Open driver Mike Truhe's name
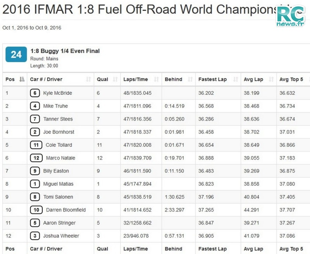310x254 pixels. pos(55,106)
